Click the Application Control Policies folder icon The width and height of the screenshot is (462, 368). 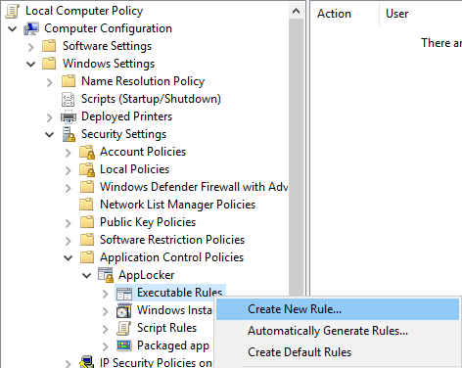click(x=87, y=257)
